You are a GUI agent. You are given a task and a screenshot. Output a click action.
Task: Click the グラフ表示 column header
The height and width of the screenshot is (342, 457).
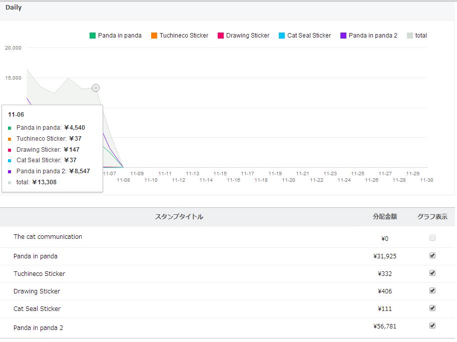pos(432,217)
